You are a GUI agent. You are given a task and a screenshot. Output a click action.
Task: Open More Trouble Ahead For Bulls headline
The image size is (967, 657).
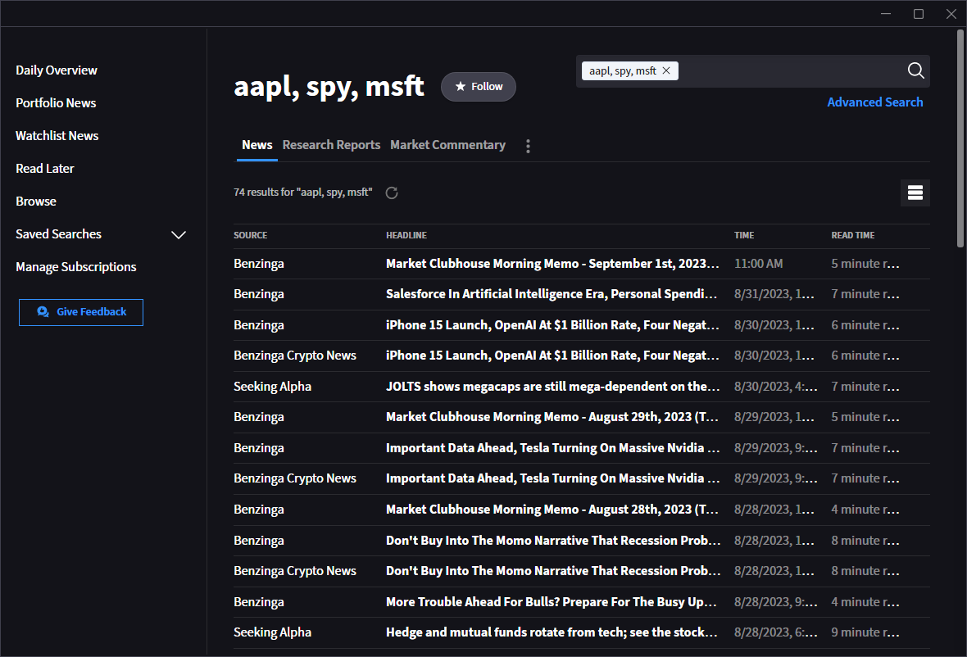tap(552, 602)
